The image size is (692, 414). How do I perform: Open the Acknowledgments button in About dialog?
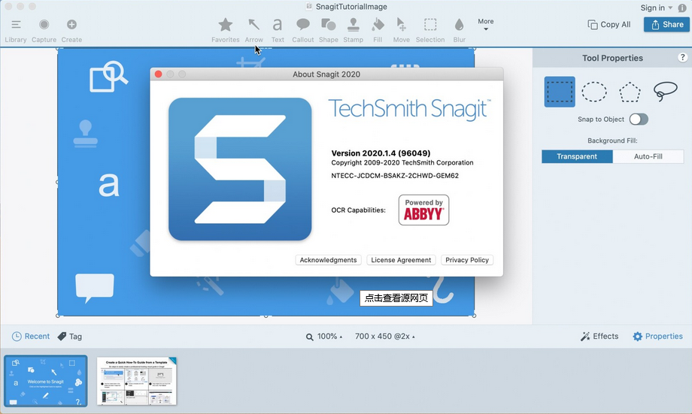pyautogui.click(x=329, y=260)
